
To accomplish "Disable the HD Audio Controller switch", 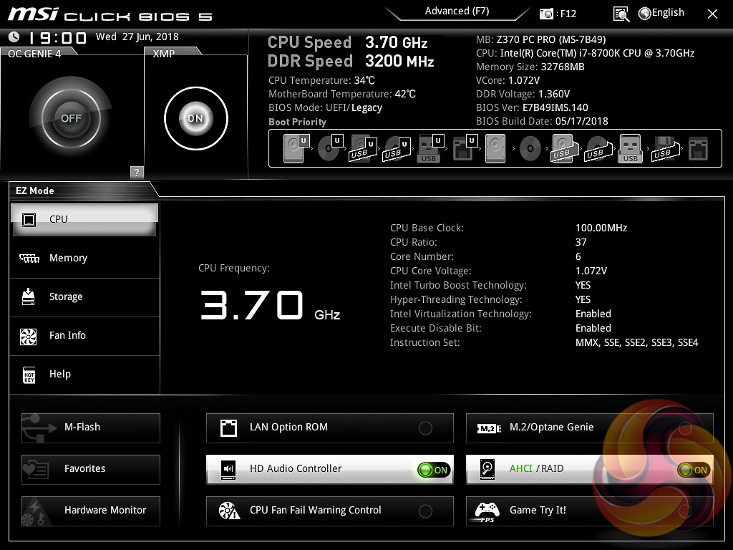I will (434, 470).
